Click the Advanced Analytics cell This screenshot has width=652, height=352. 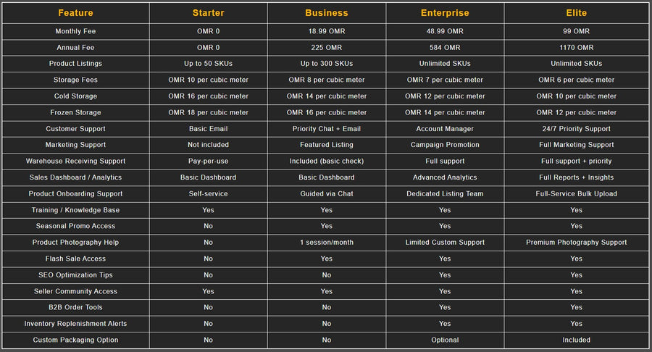pos(445,177)
